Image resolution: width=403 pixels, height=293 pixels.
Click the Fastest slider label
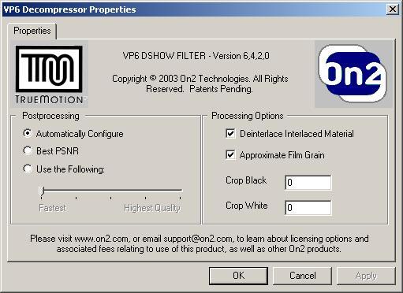(52, 208)
